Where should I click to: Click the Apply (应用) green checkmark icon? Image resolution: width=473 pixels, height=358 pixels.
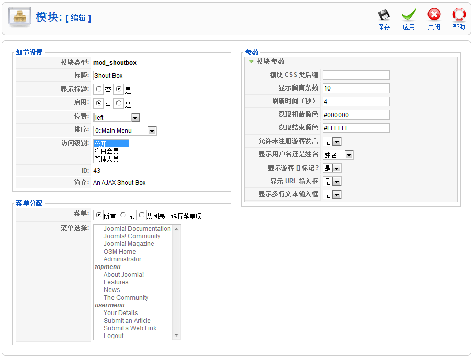click(x=409, y=15)
